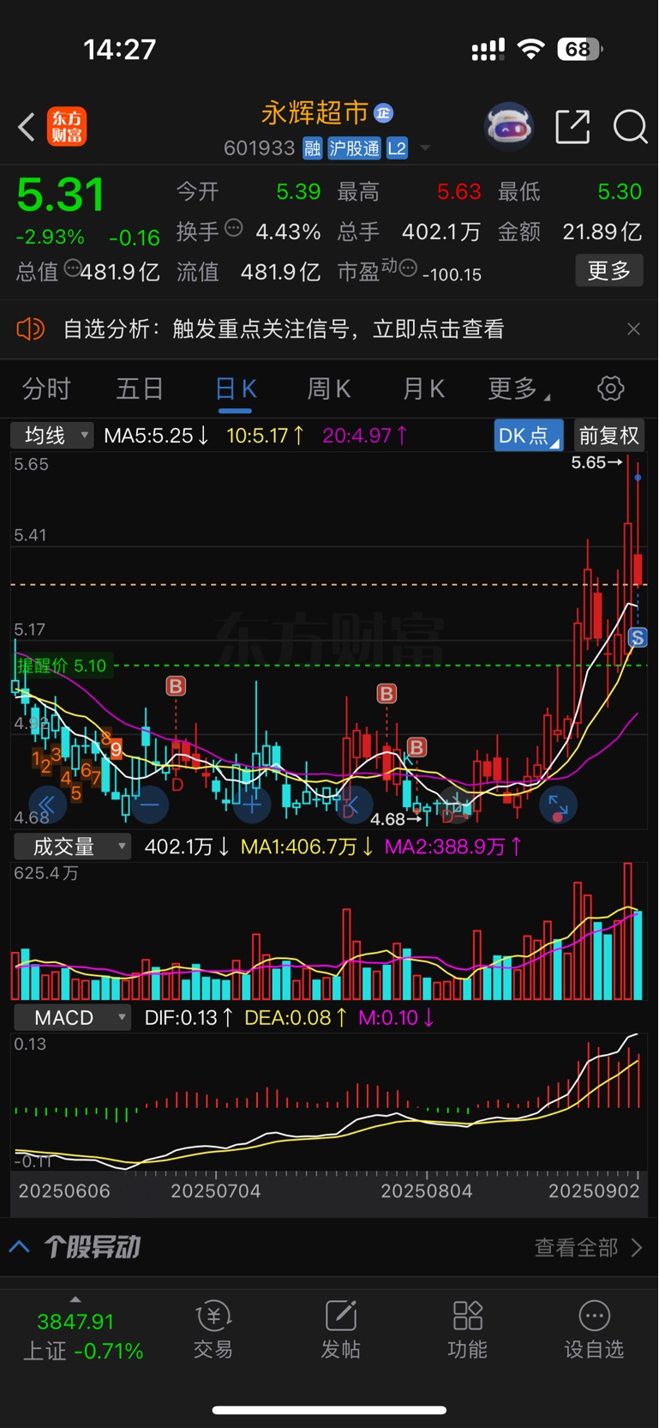The width and height of the screenshot is (659, 1428).
Task: Zoom in chart with plus button
Action: click(252, 804)
